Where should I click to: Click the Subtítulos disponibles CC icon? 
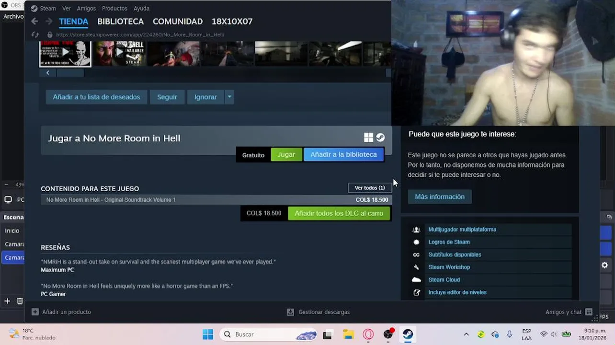[416, 255]
